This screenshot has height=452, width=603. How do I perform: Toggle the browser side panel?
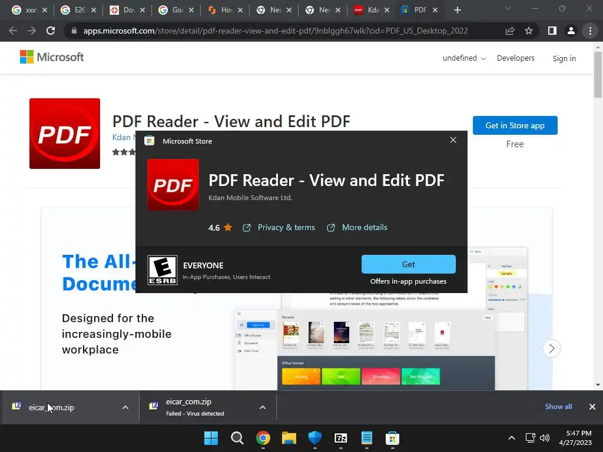(x=552, y=31)
